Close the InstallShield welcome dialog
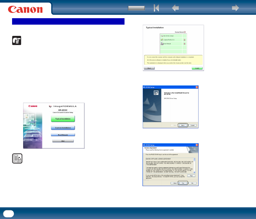256x219 pixels. 197,87
